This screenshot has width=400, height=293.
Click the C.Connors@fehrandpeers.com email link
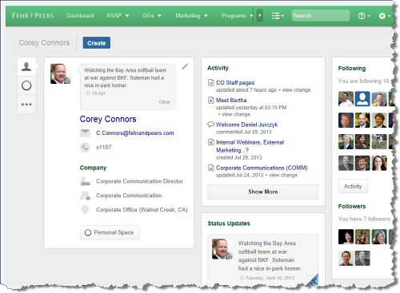pyautogui.click(x=135, y=133)
